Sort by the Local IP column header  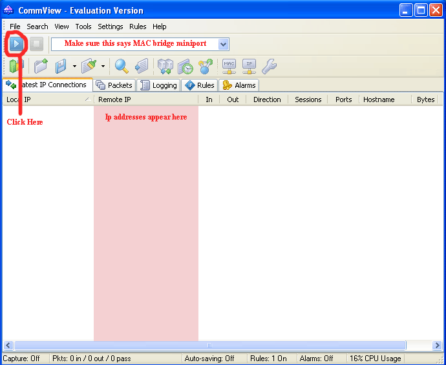tap(48, 99)
